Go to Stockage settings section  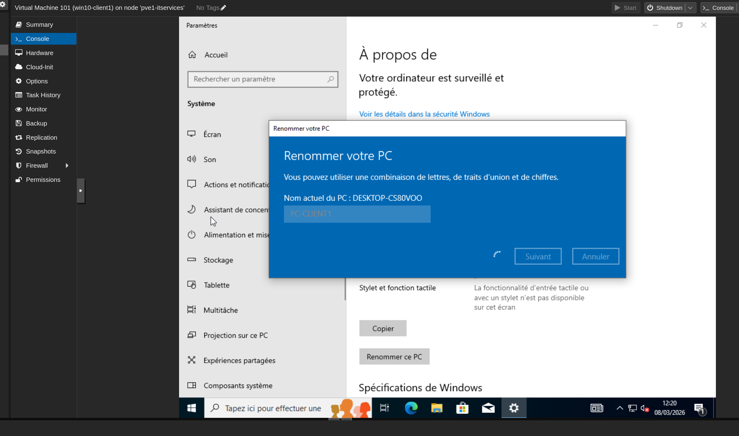click(218, 260)
